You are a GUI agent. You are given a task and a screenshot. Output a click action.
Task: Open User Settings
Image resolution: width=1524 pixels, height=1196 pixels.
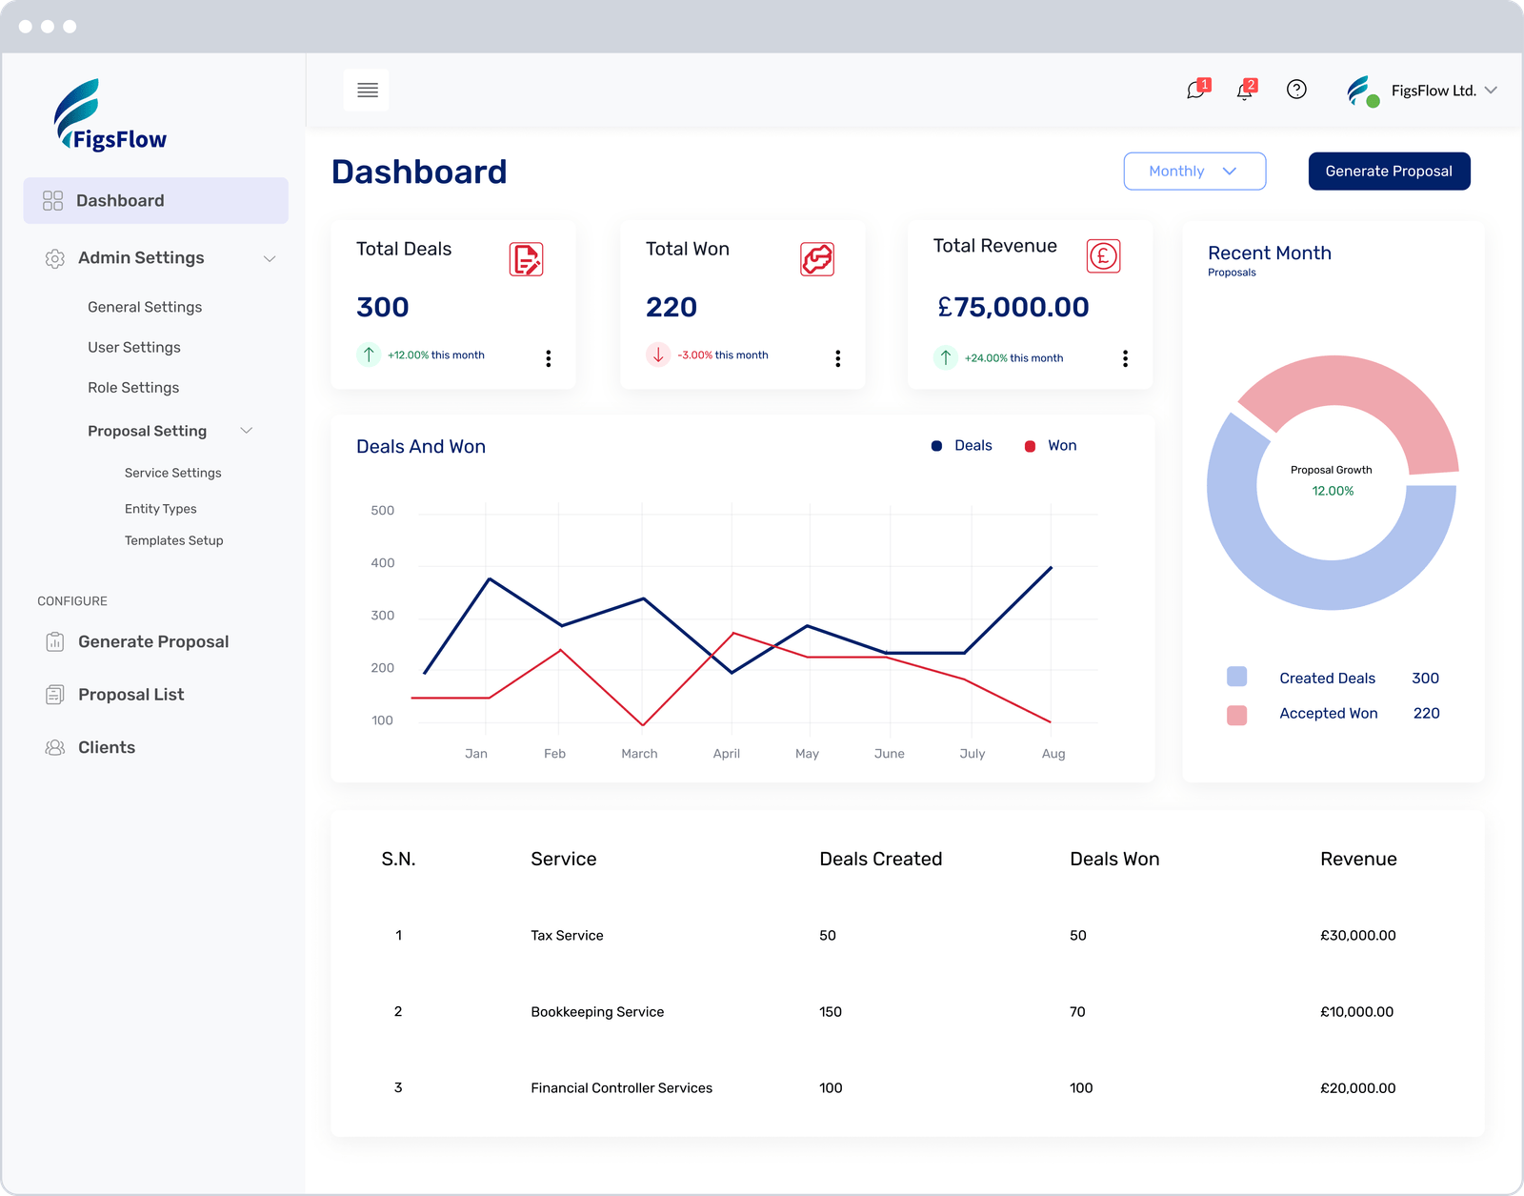point(134,347)
